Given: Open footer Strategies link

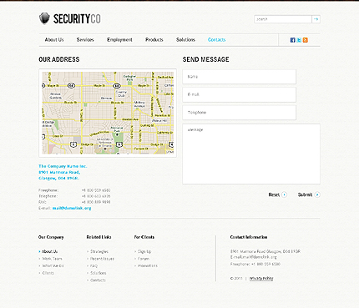Looking at the screenshot, I should tap(99, 251).
